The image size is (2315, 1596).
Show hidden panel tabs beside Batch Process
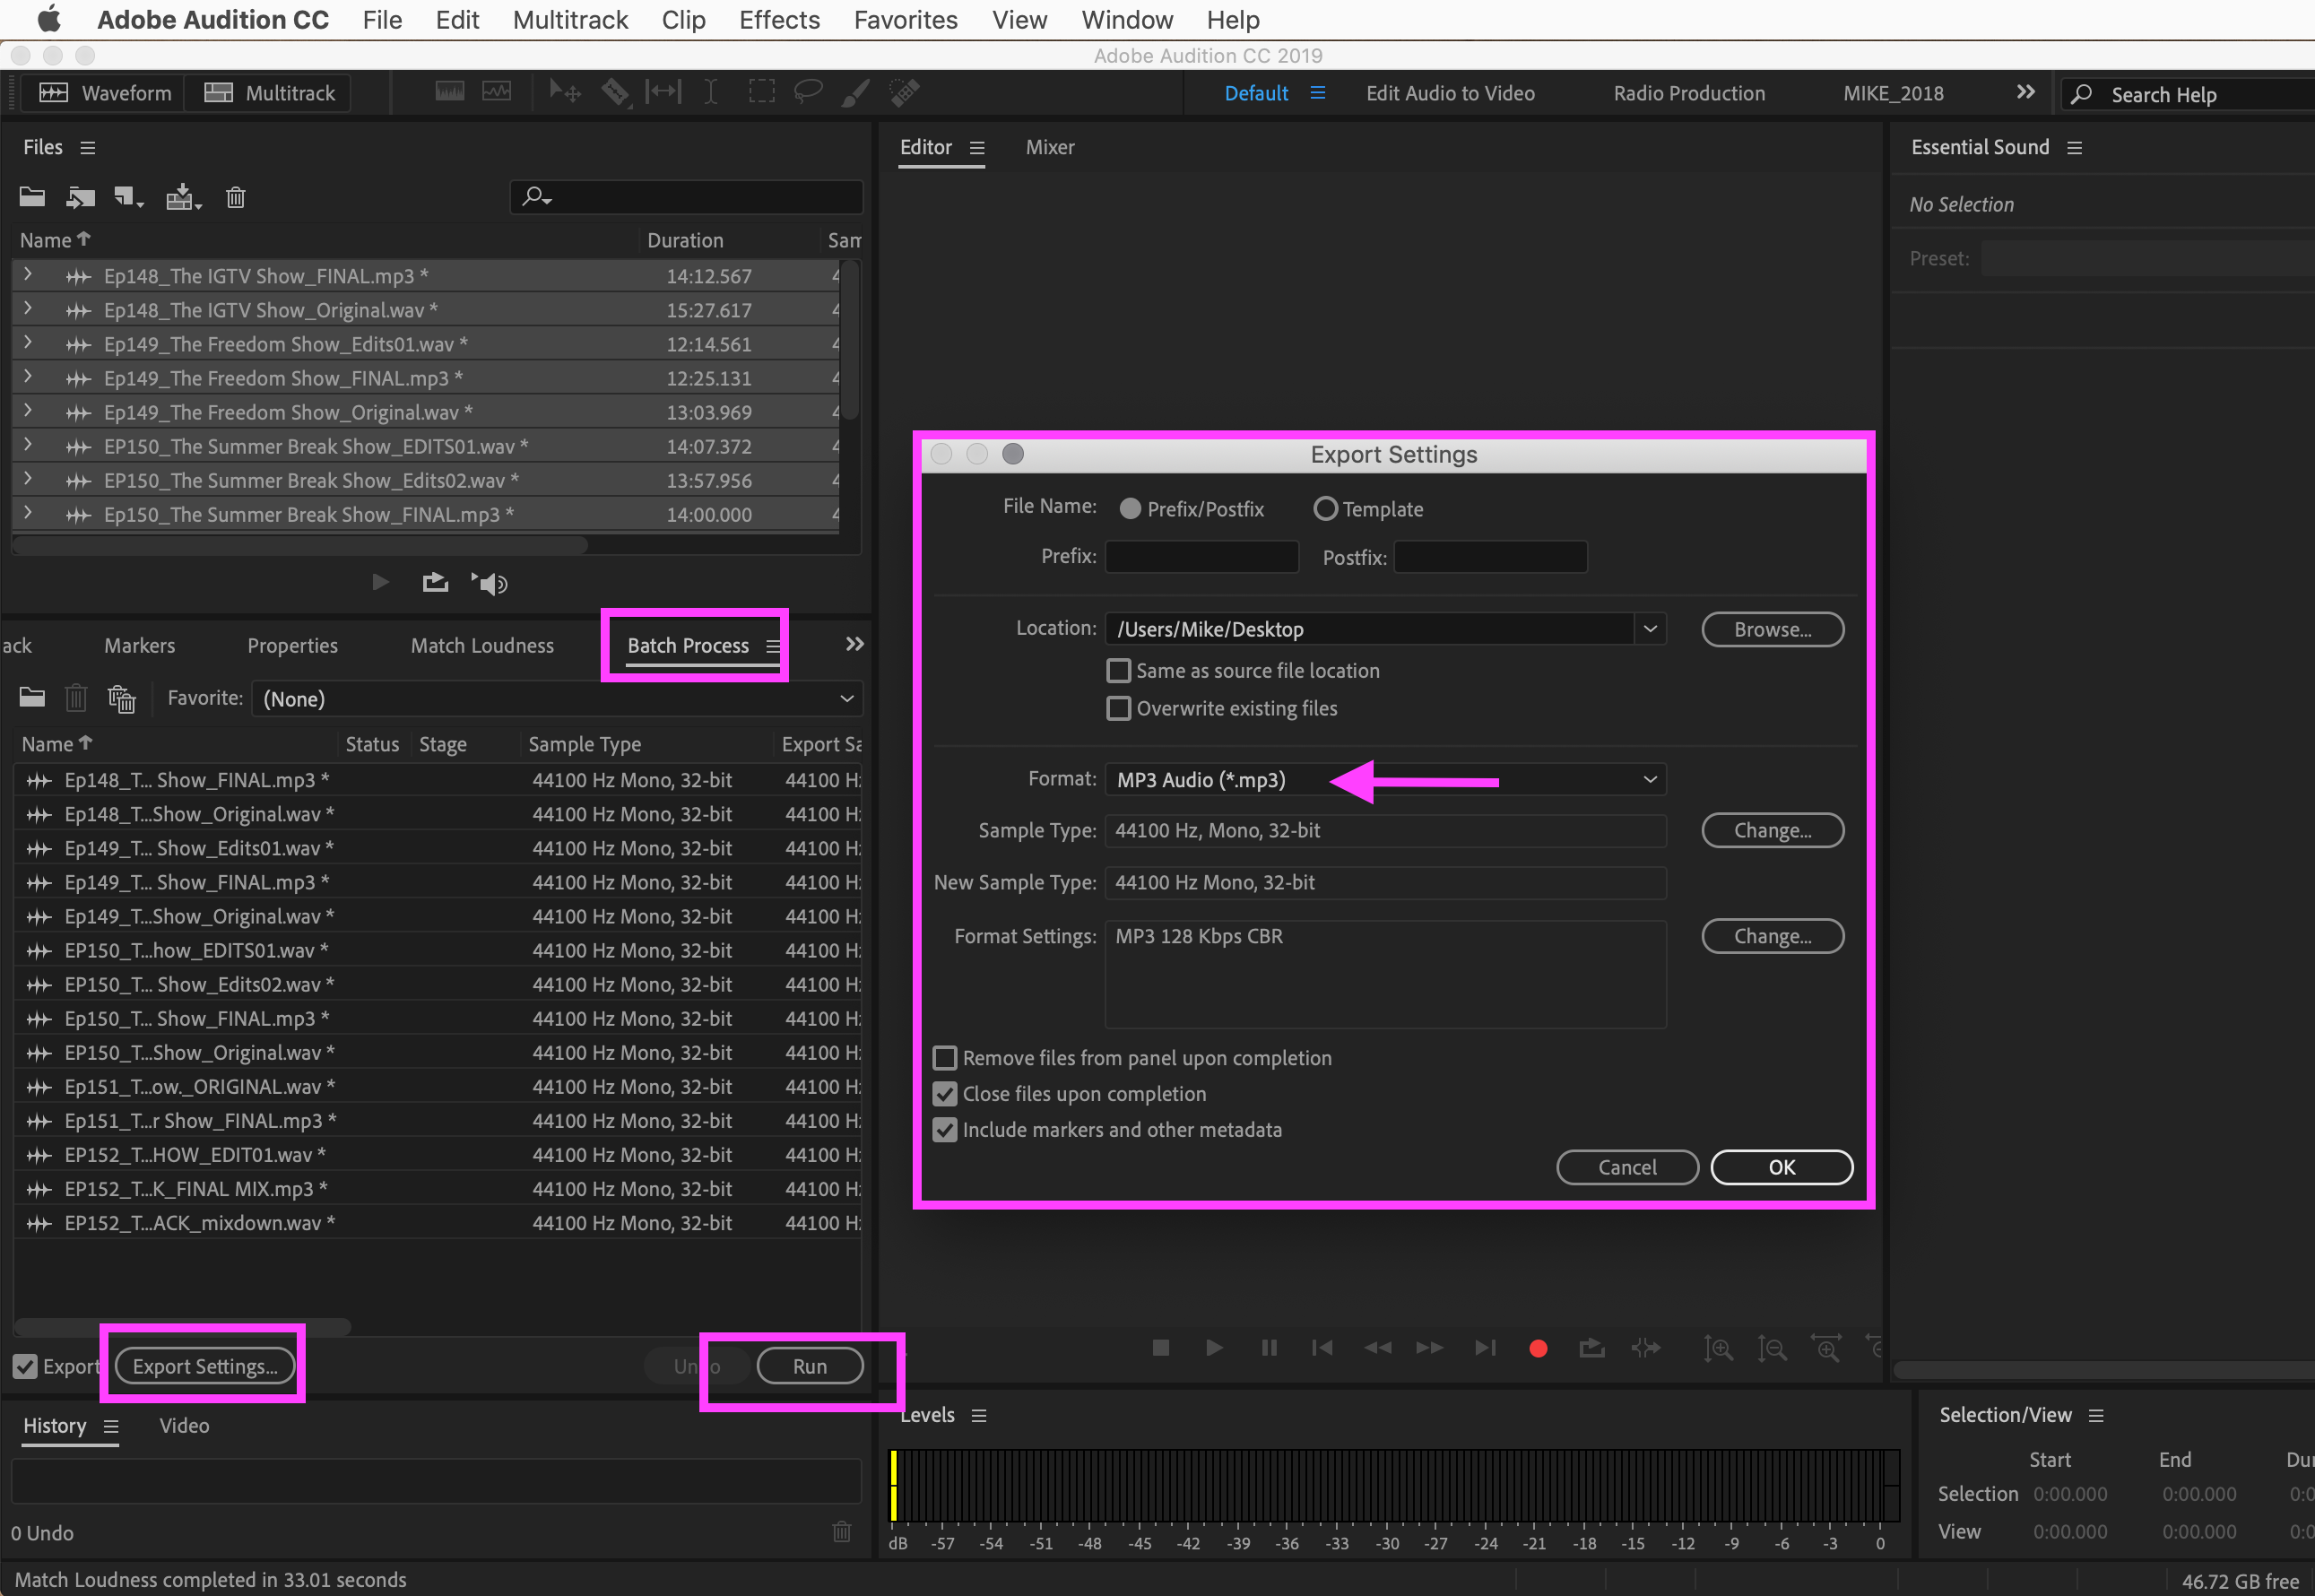coord(855,644)
